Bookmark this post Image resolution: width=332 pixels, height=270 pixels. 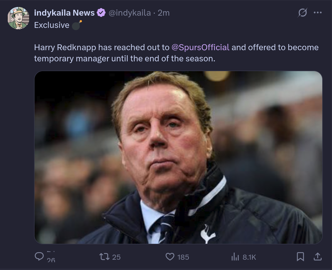[300, 256]
